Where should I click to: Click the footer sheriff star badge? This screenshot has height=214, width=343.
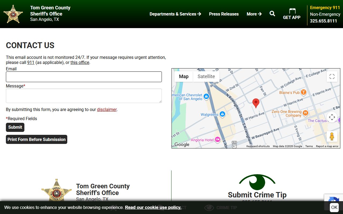point(56,190)
